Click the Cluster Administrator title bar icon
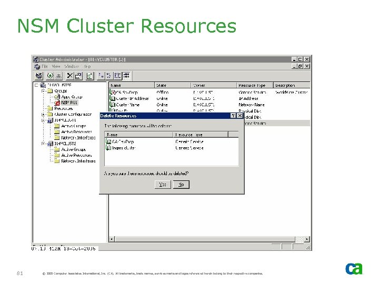Image resolution: width=379 pixels, height=284 pixels. (36, 59)
